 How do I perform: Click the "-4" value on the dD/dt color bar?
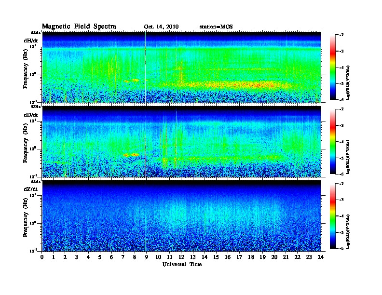341,142
